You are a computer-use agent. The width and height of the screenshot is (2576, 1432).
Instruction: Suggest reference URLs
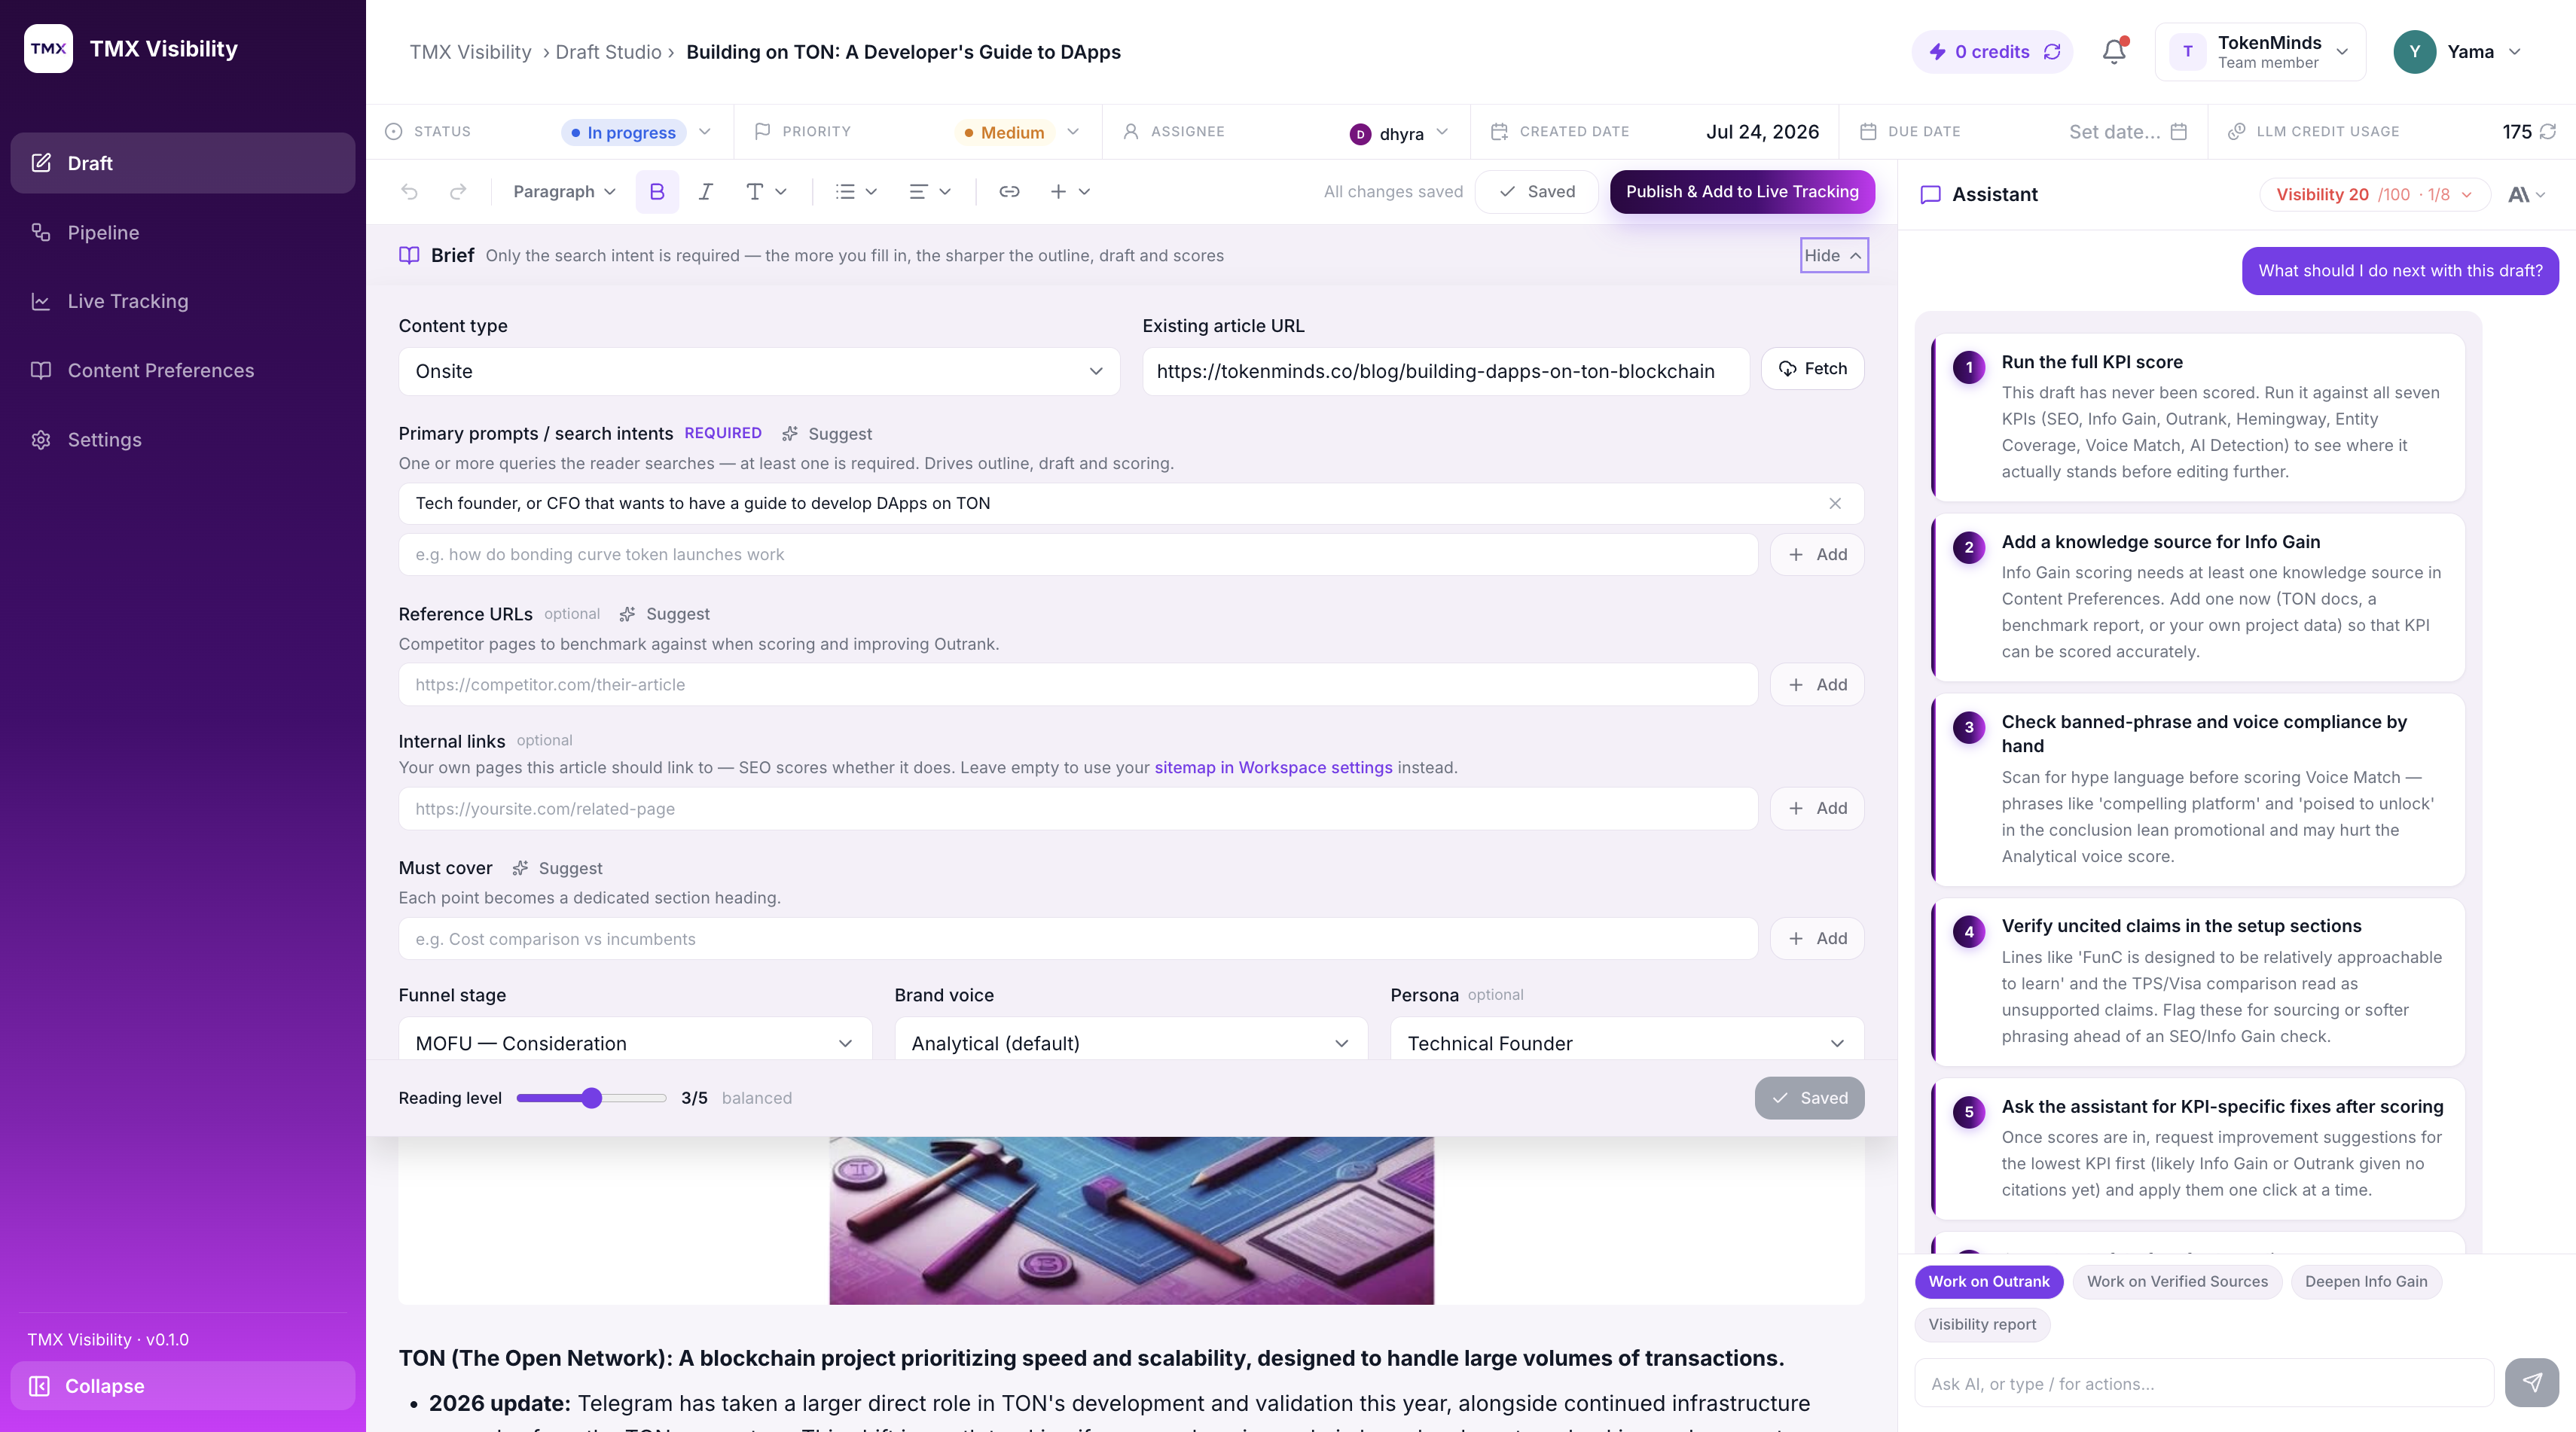click(664, 614)
